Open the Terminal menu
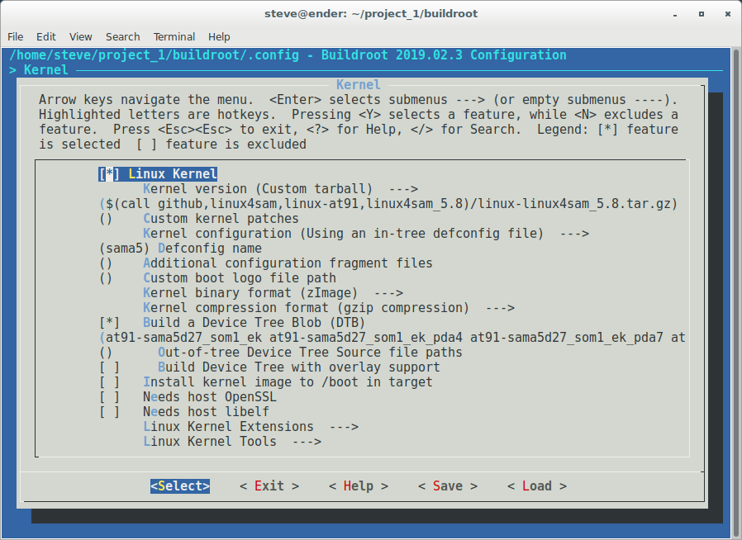The height and width of the screenshot is (540, 742). pyautogui.click(x=174, y=36)
